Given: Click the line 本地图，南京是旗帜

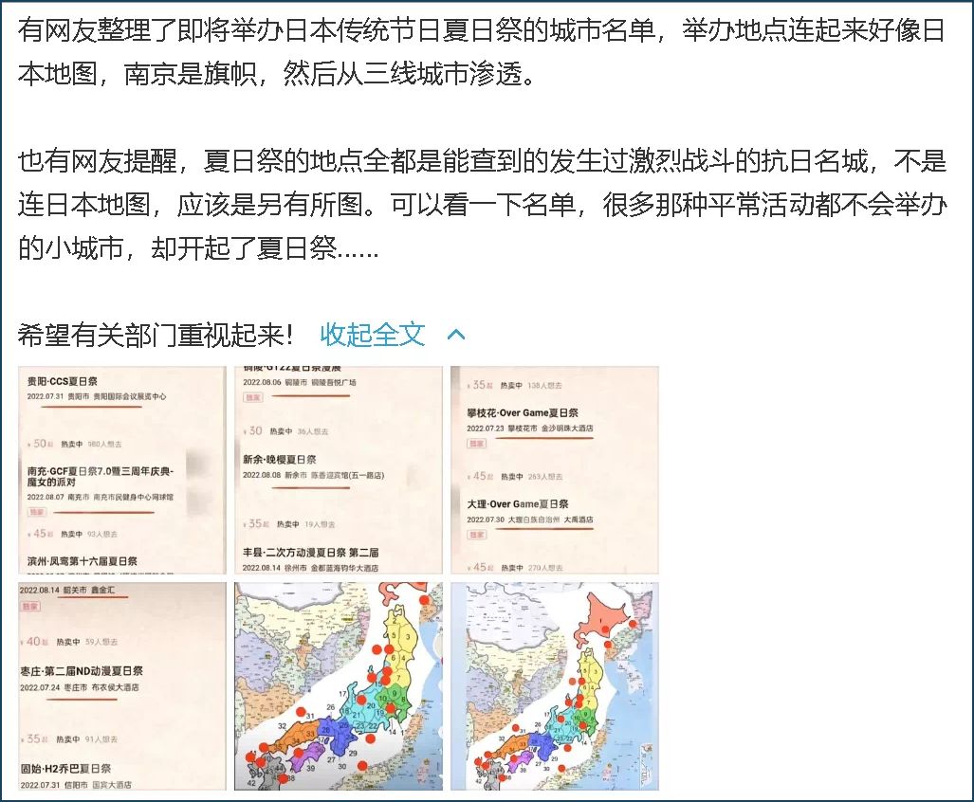Looking at the screenshot, I should point(276,74).
